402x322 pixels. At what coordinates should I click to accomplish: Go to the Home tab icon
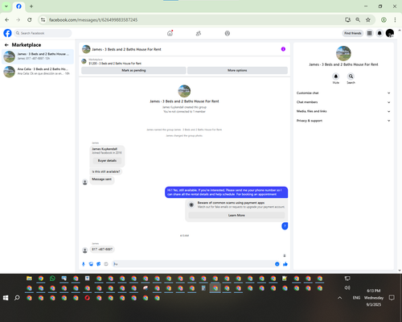point(170,33)
